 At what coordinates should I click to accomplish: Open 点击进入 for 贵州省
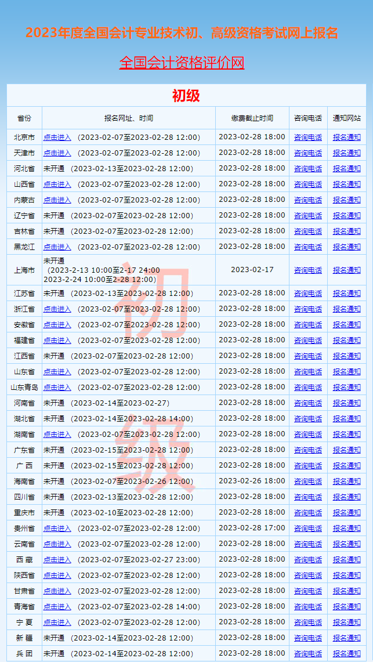click(x=57, y=529)
